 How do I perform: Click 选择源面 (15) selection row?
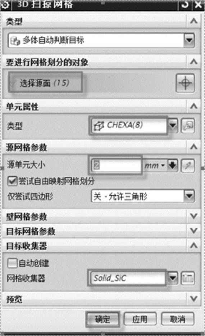45,83
